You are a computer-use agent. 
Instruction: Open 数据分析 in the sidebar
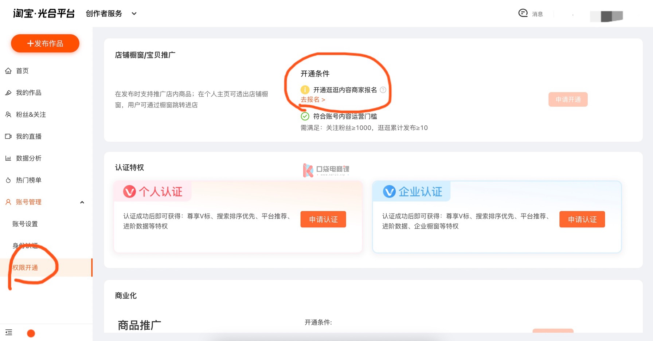pos(28,158)
